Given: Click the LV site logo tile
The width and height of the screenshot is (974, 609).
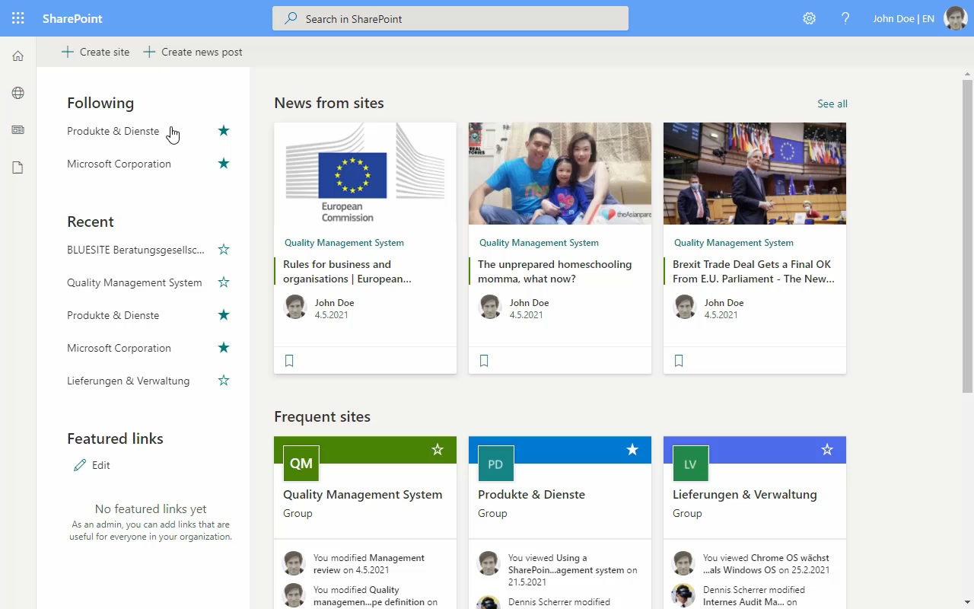Looking at the screenshot, I should (691, 464).
